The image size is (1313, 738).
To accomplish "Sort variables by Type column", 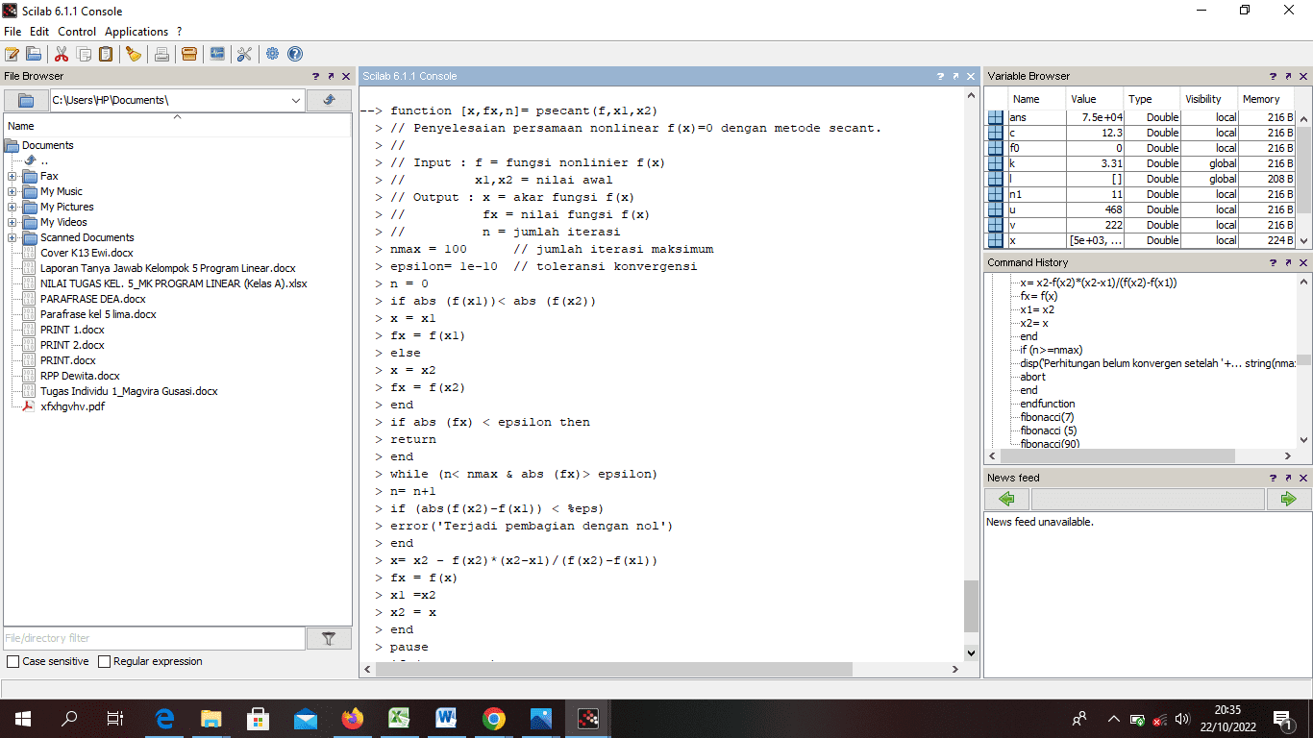I will click(x=1152, y=99).
